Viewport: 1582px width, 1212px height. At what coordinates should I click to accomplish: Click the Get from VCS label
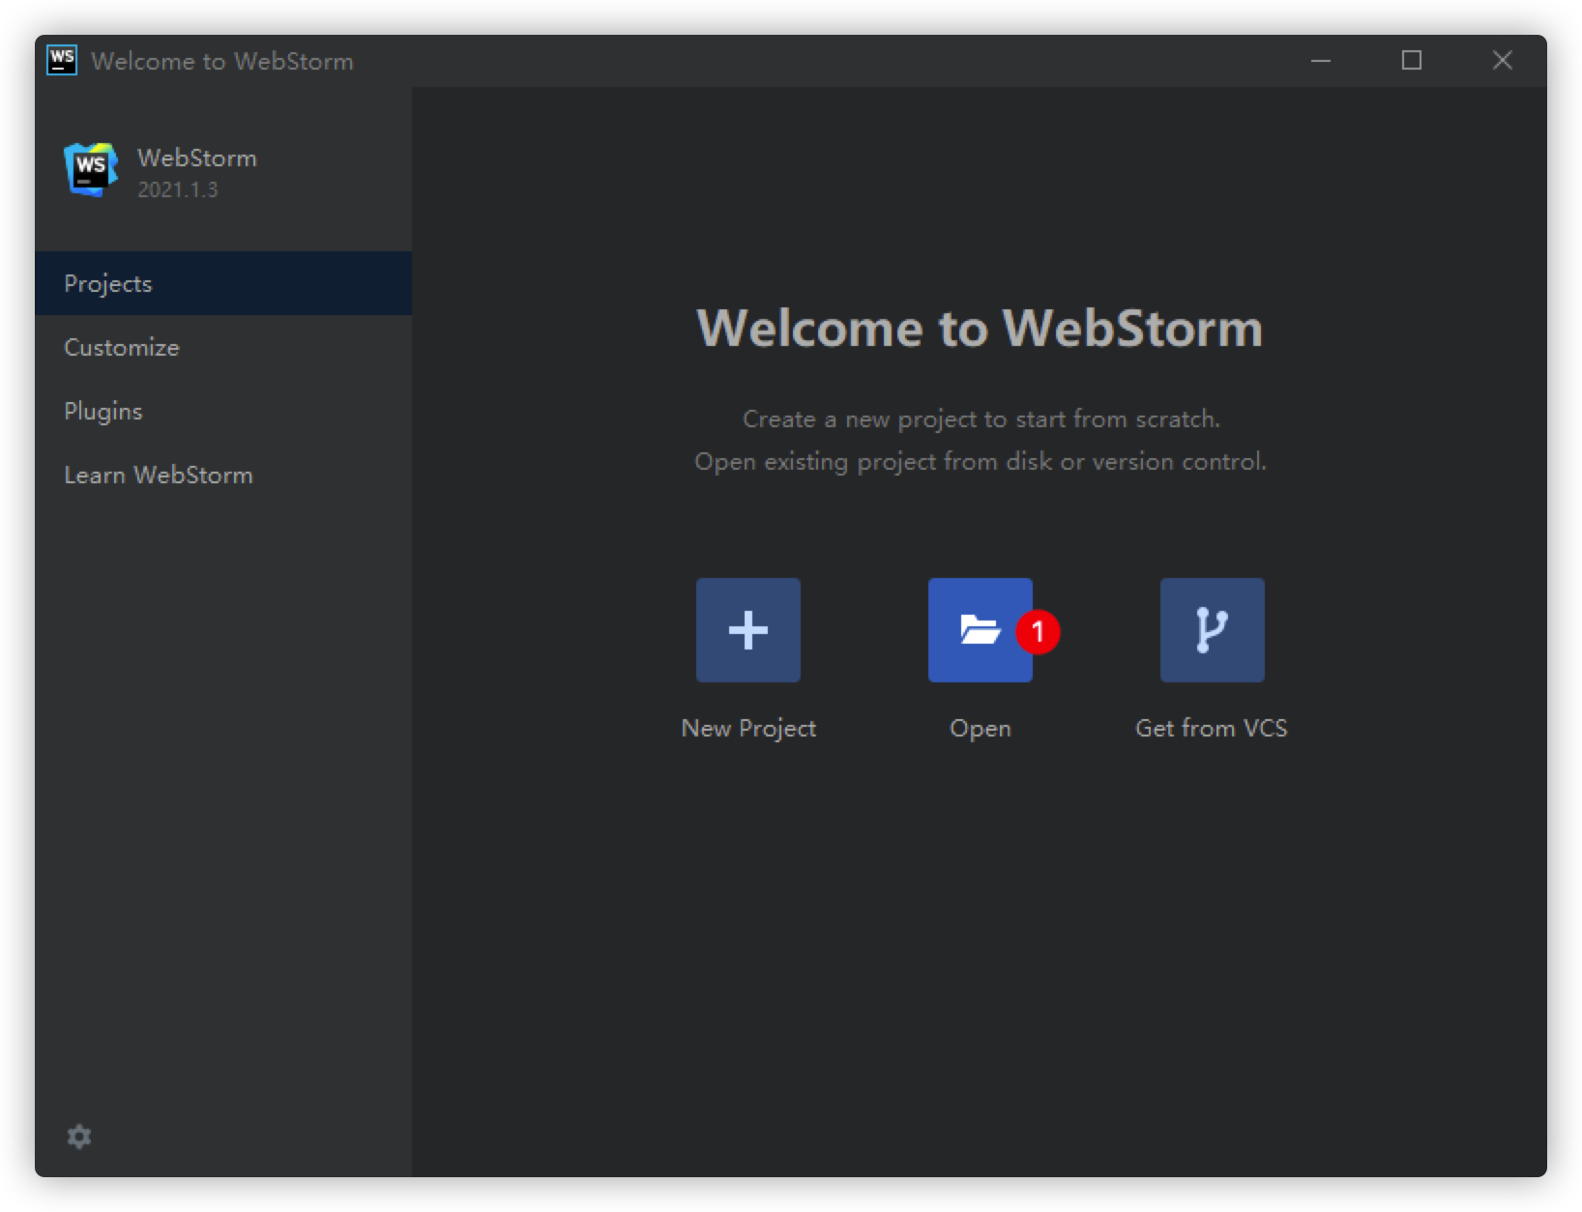pyautogui.click(x=1212, y=728)
